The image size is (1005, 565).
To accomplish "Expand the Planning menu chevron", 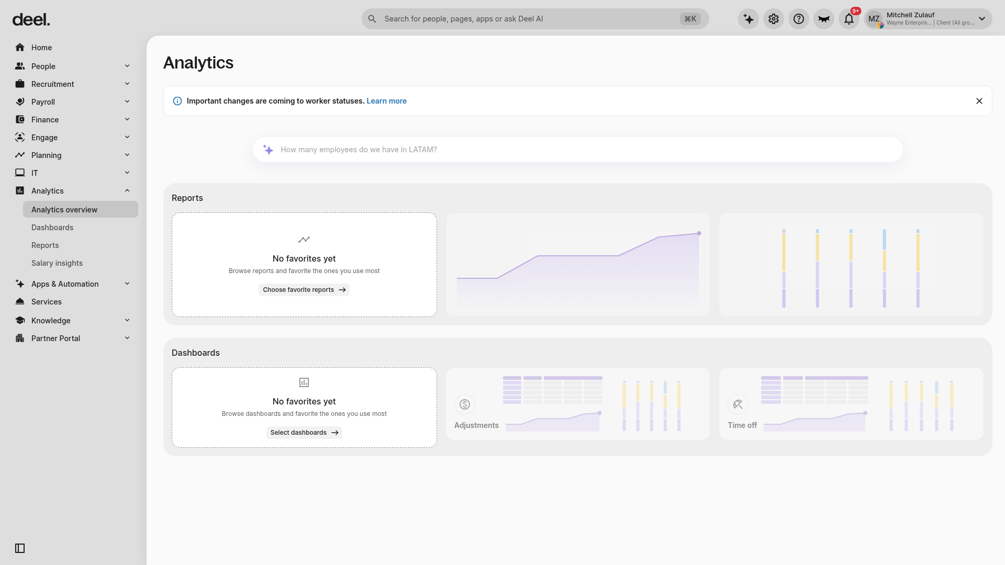I will tap(127, 155).
